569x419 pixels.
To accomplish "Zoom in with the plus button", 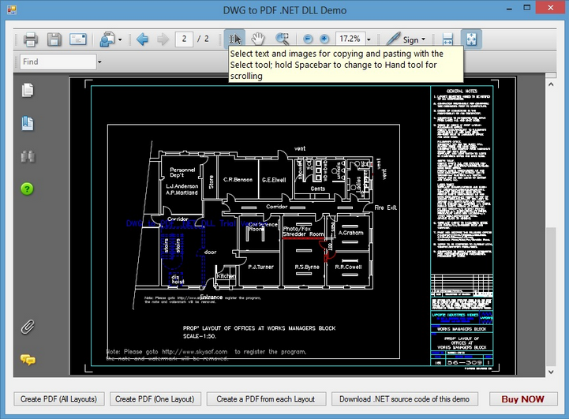I will [x=324, y=39].
